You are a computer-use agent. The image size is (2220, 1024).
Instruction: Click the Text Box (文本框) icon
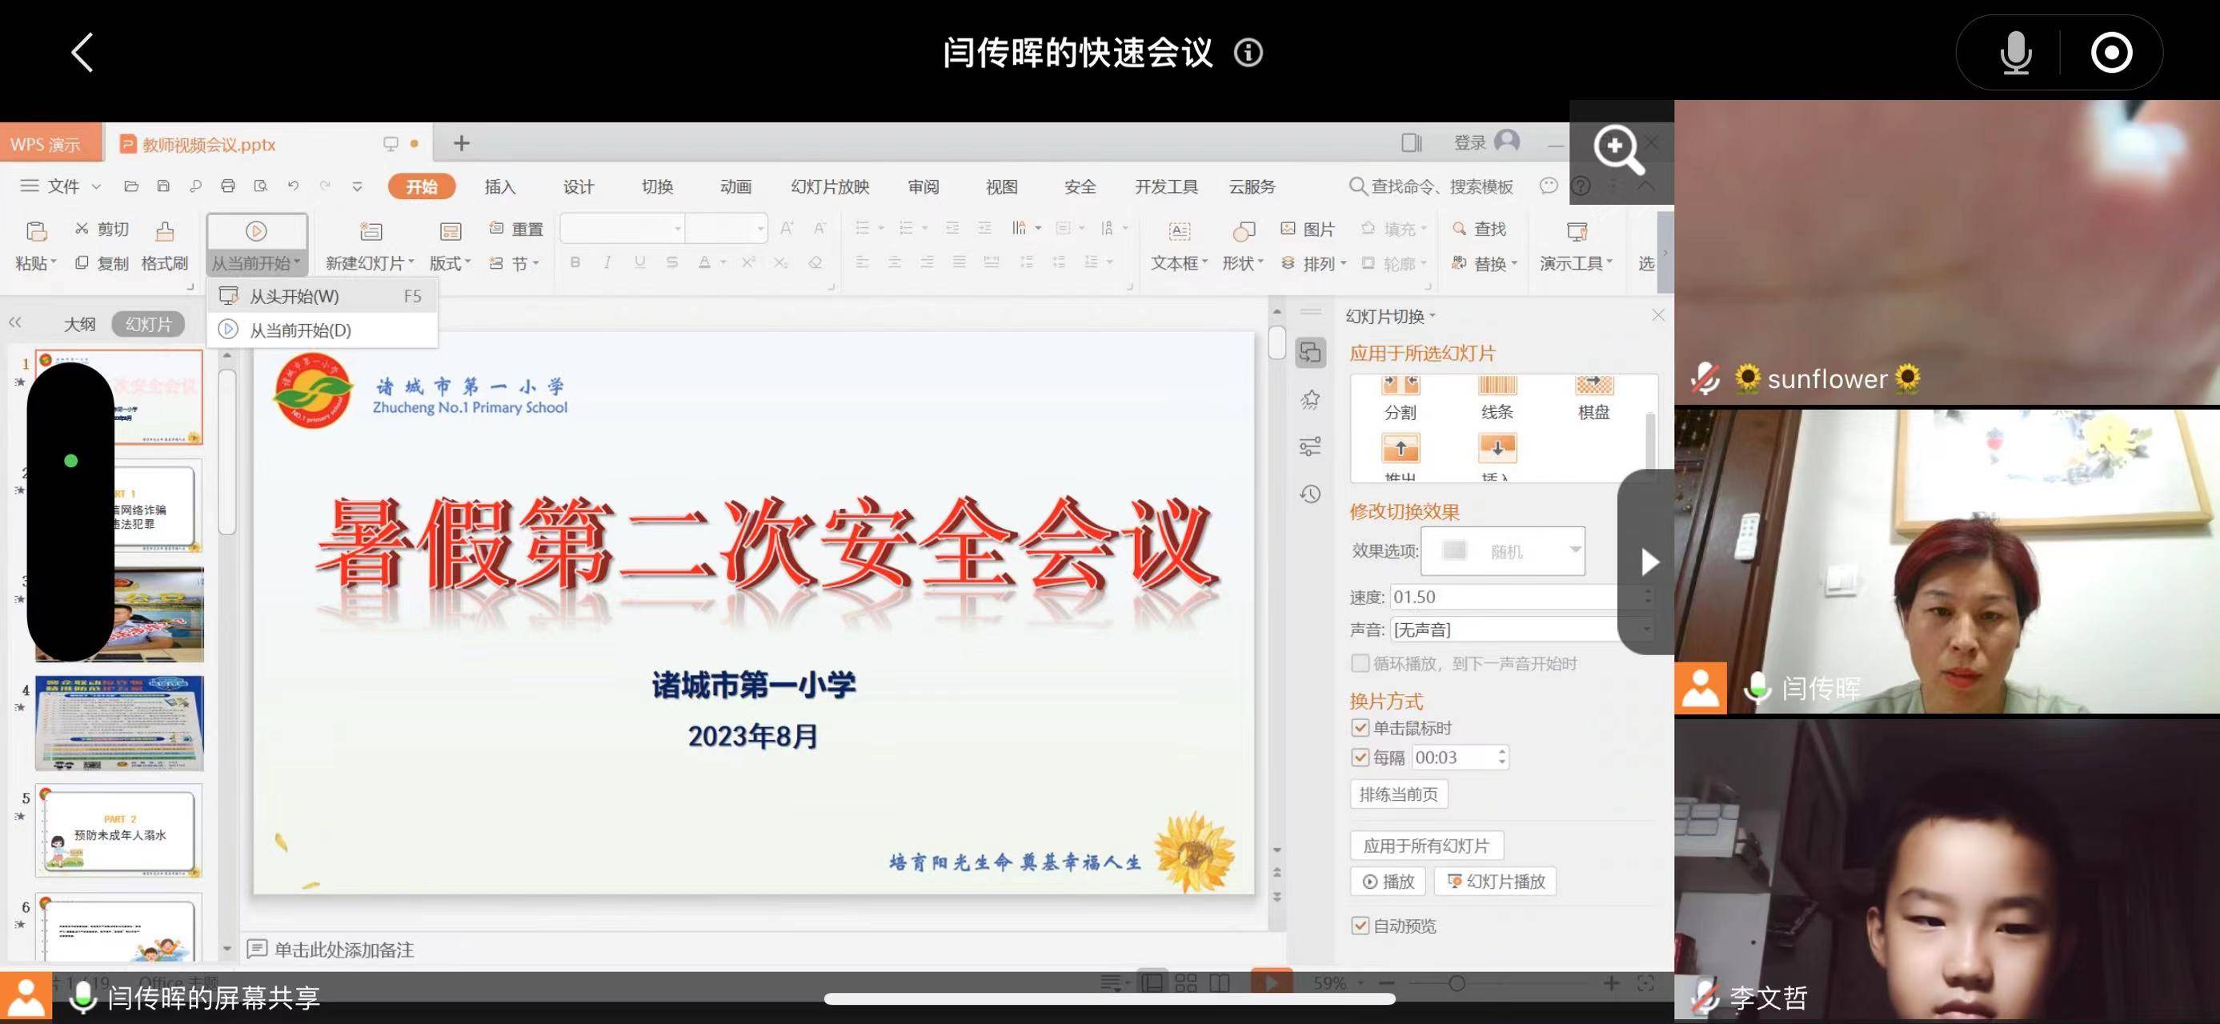pos(1179,231)
